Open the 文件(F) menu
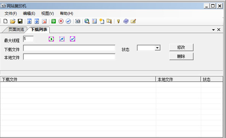The width and height of the screenshot is (226, 138). [x=11, y=13]
